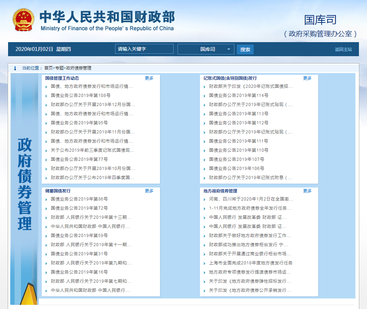Screen dimensions: 367x309
Task: Open 国债业务公告2019年第114号
Action: coord(239,96)
